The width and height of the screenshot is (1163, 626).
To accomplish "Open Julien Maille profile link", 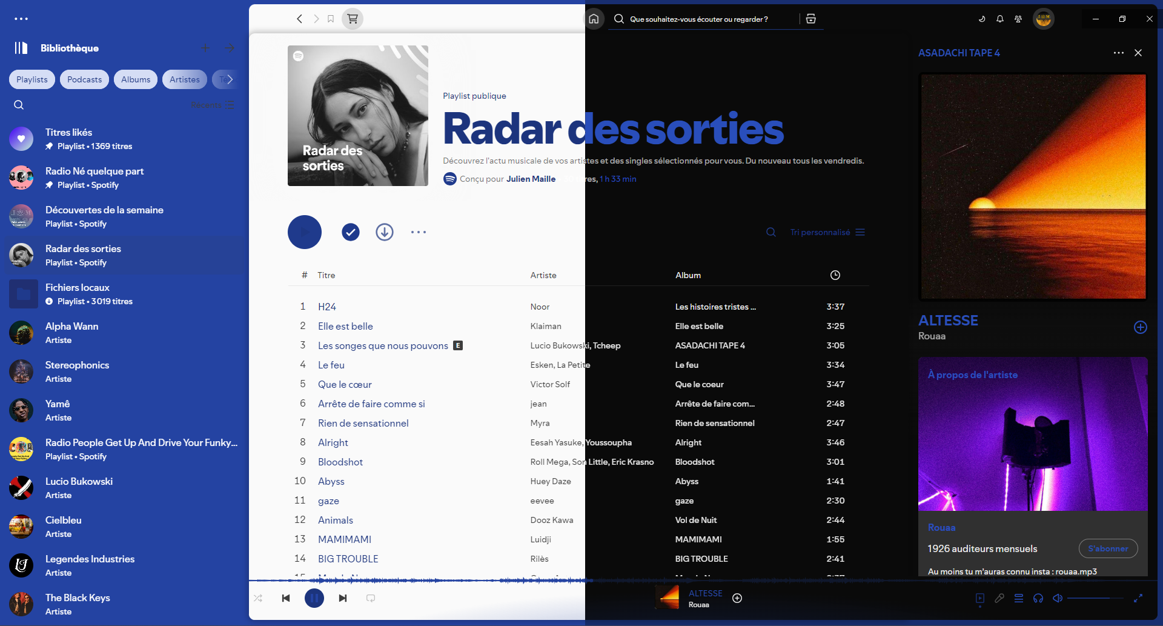I will 531,179.
